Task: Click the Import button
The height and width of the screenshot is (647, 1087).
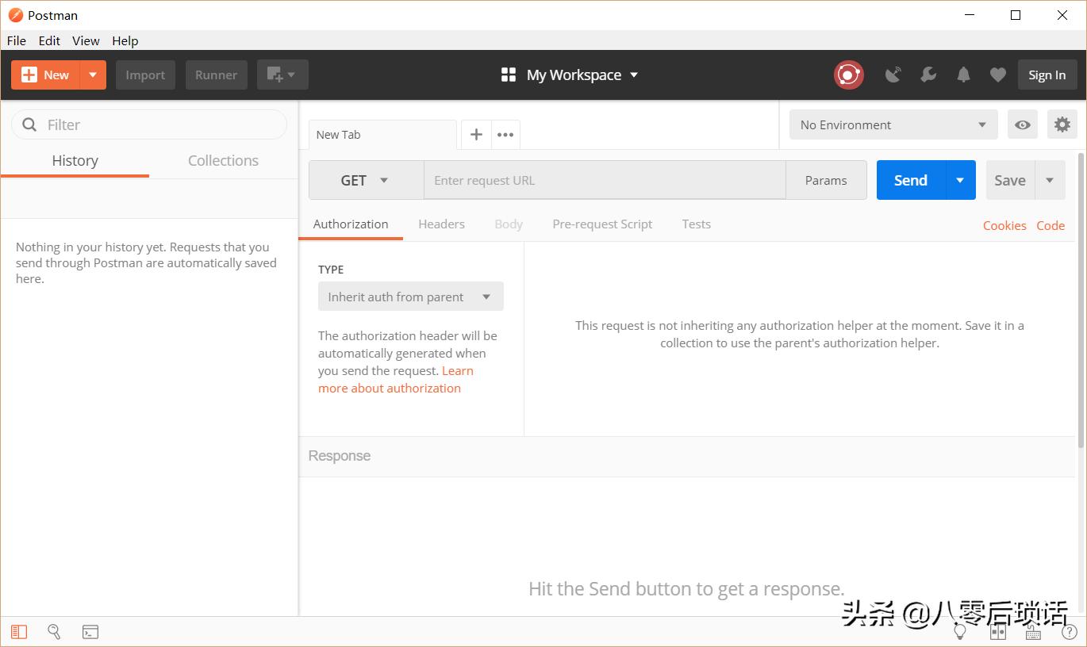Action: tap(145, 75)
